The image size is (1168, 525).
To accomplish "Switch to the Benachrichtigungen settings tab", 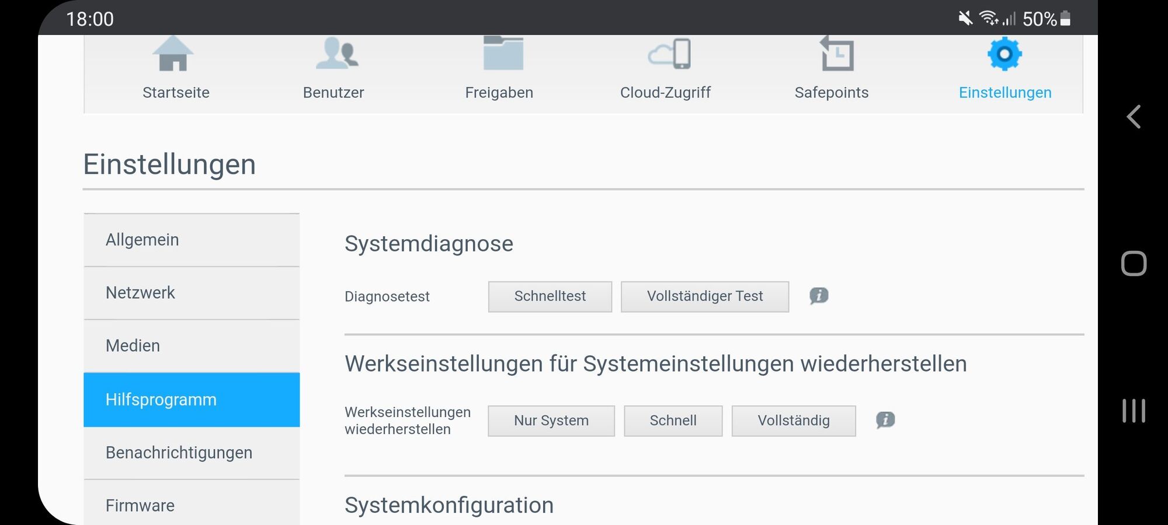I will (x=192, y=453).
